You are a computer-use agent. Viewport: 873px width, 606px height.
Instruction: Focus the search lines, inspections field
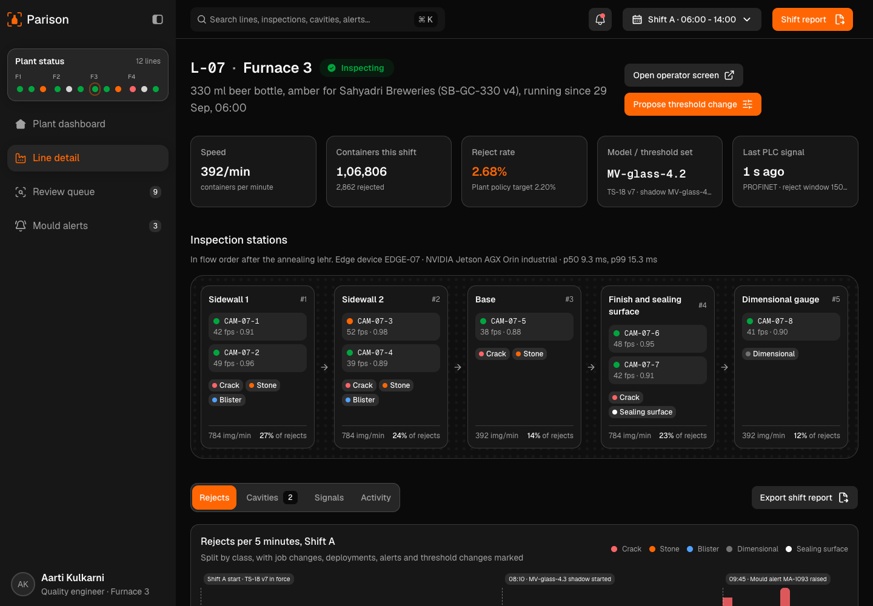318,19
